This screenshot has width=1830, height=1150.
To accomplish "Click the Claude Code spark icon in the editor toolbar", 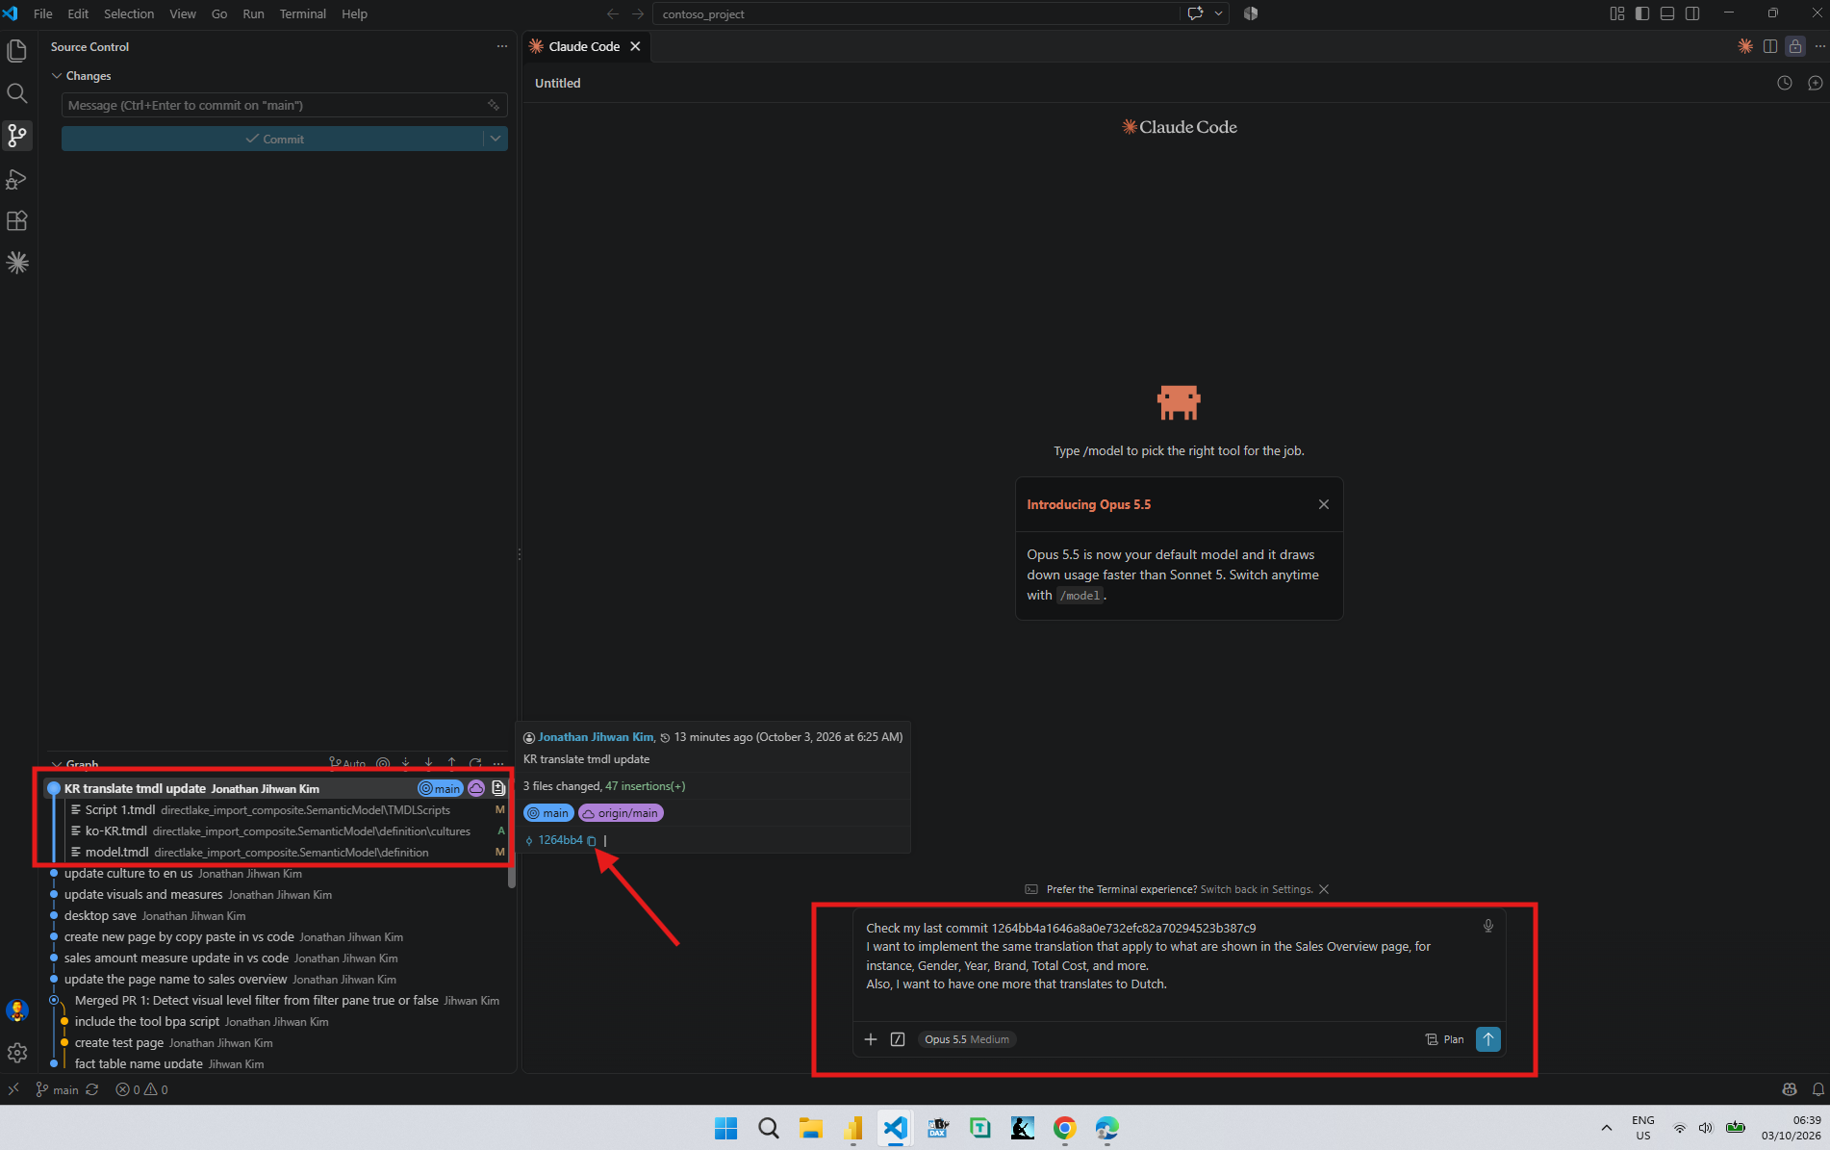I will 1744,46.
